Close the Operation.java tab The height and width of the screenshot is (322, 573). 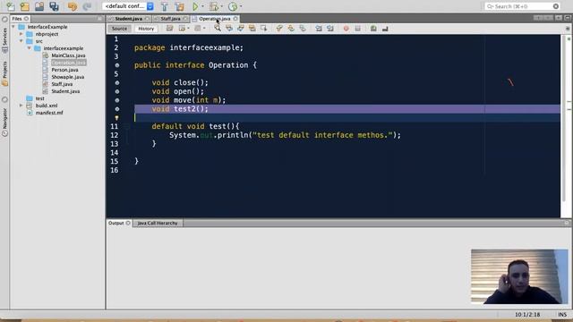[235, 18]
